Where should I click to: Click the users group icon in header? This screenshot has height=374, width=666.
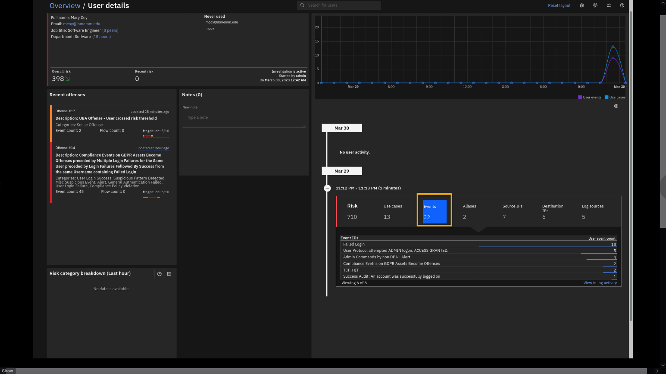[595, 6]
